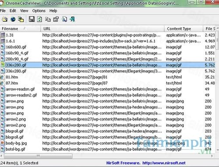219x167 pixels.
Task: Open the Help menu
Action: point(53,11)
